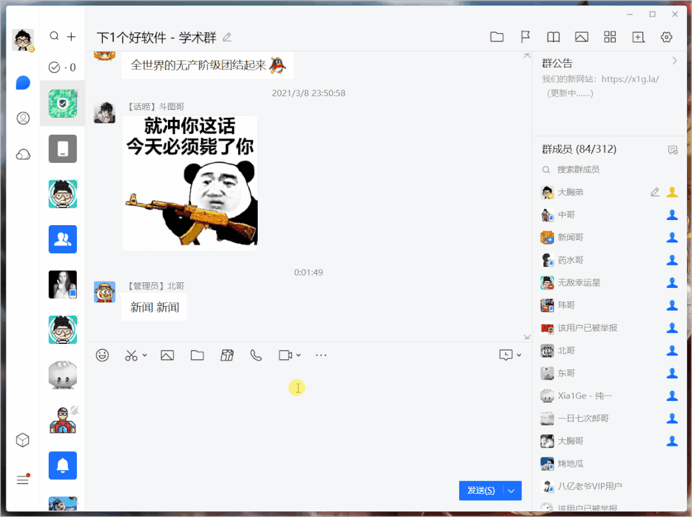Open the gray phone device conversation
The width and height of the screenshot is (692, 517).
63,149
